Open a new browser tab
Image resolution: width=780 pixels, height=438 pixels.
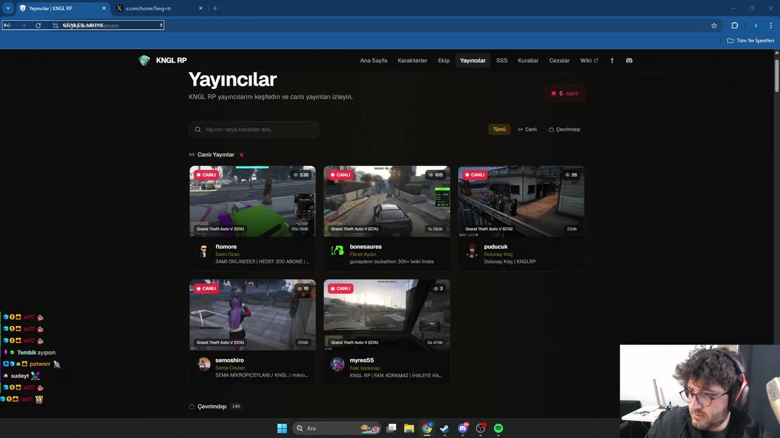pyautogui.click(x=215, y=9)
